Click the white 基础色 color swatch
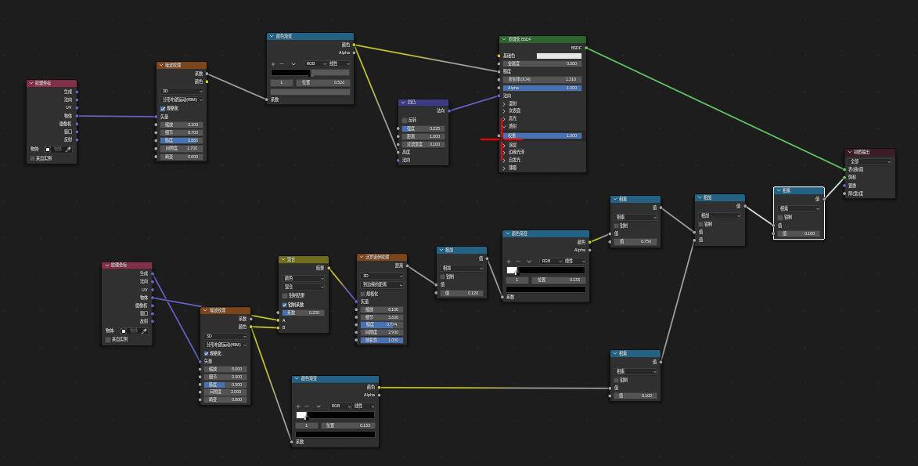This screenshot has width=918, height=466. pos(559,56)
